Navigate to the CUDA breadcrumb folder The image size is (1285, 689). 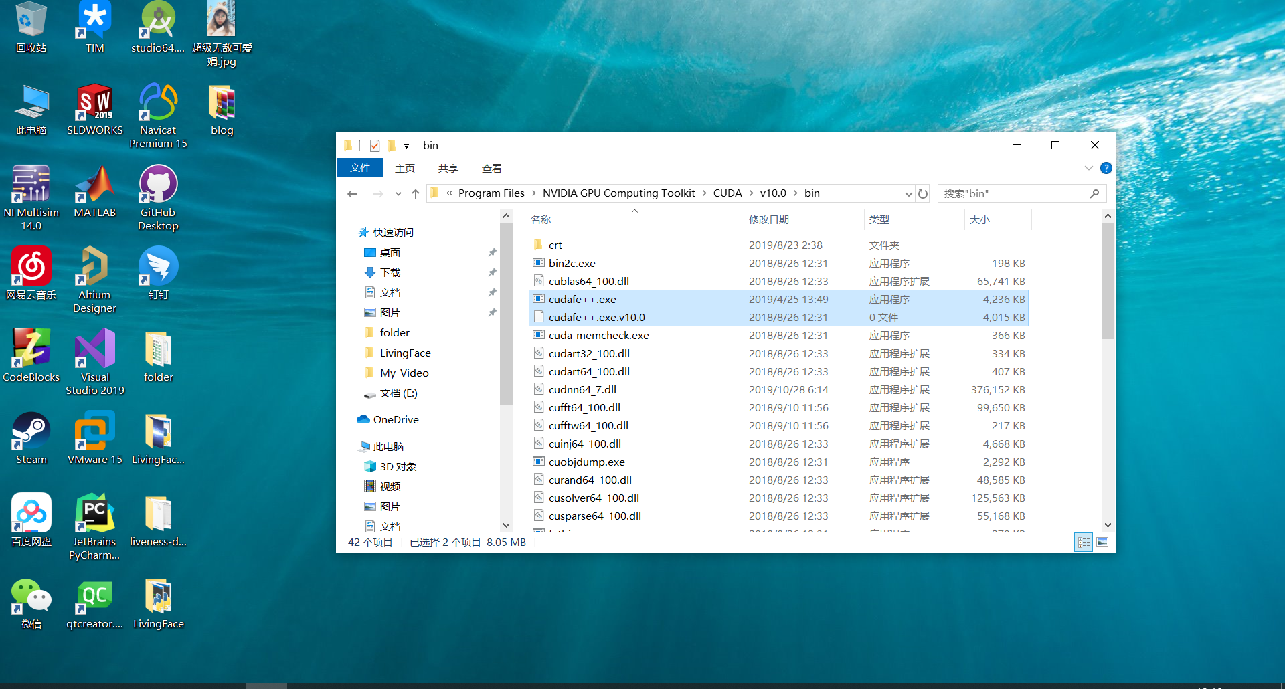tap(727, 193)
